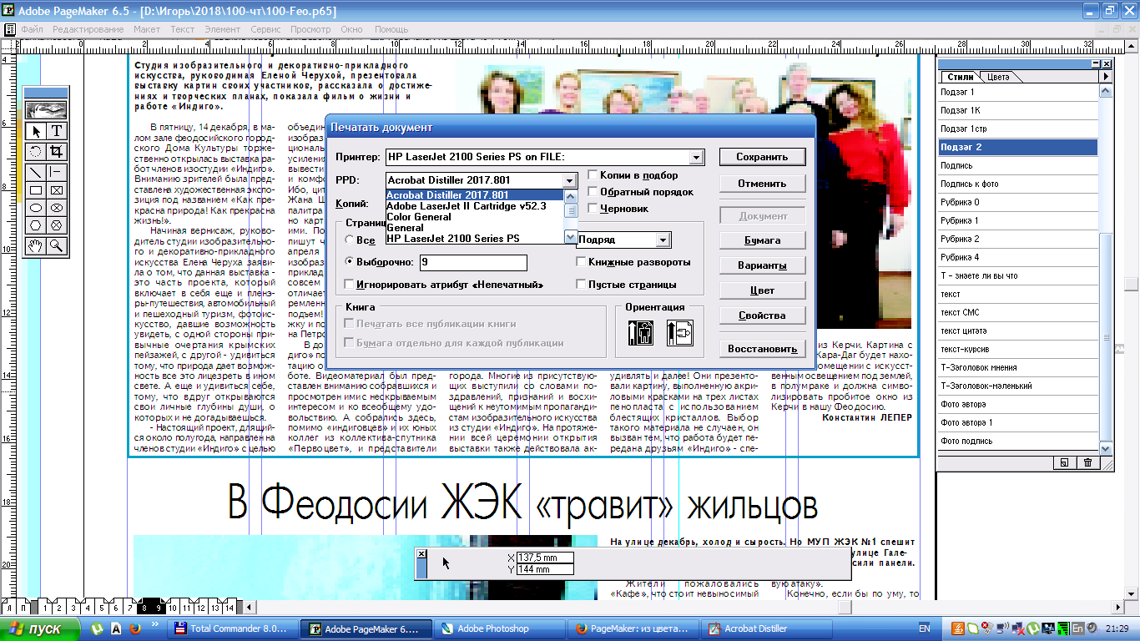Open the Варианты print options

click(762, 265)
